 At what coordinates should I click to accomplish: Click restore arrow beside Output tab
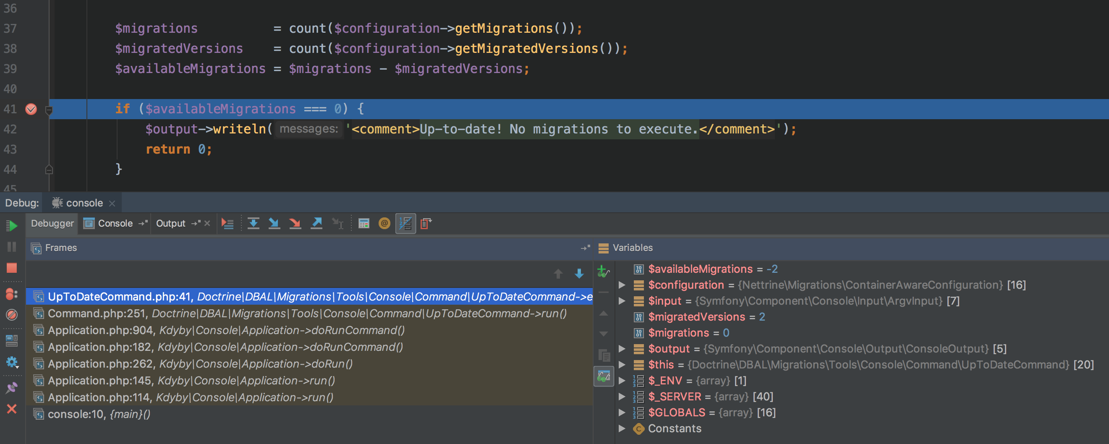pyautogui.click(x=196, y=223)
